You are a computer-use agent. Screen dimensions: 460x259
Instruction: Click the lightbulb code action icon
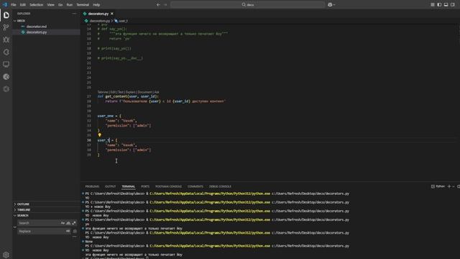(x=99, y=135)
